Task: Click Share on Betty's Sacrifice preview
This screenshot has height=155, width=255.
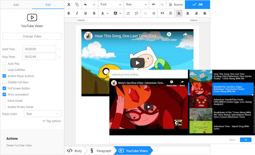Action: click(x=182, y=83)
